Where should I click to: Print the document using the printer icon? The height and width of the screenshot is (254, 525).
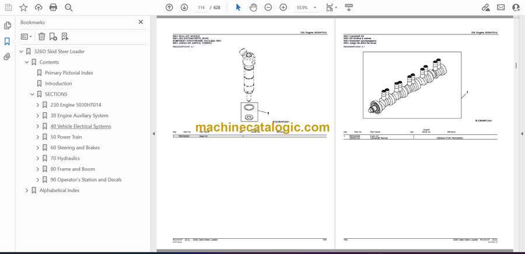pyautogui.click(x=53, y=8)
